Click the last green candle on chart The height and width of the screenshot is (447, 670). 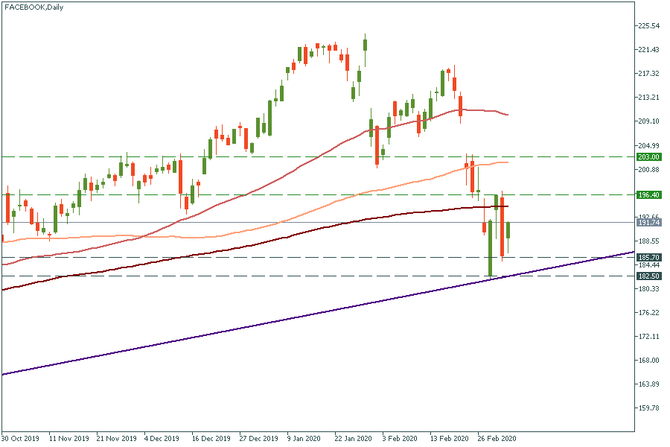(508, 229)
